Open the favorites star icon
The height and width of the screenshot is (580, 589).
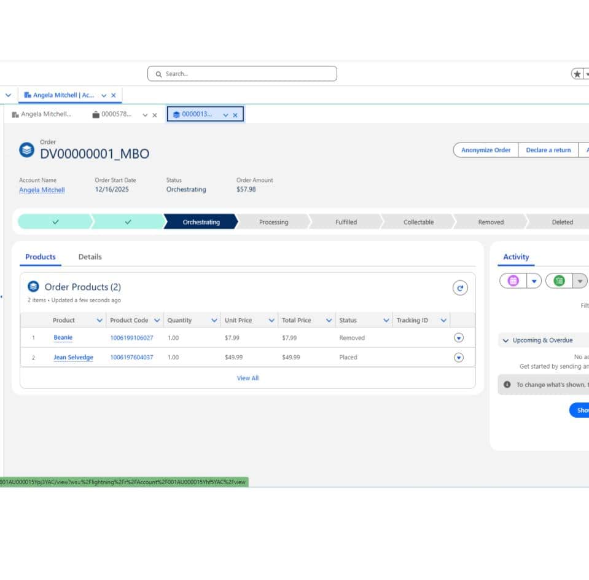[576, 73]
